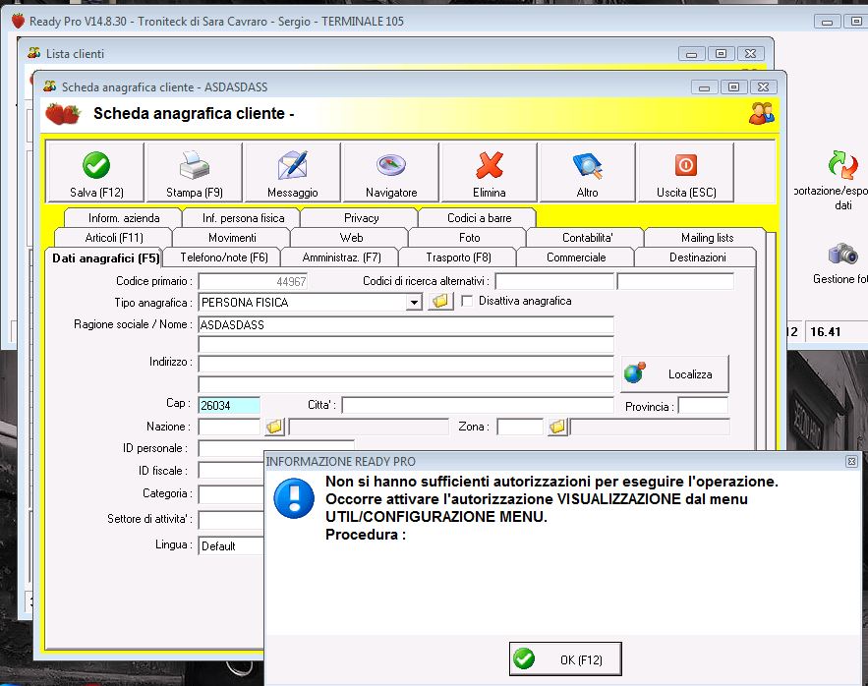Screen dimensions: 868x686
Task: Click the Codice primario field
Action: [253, 281]
